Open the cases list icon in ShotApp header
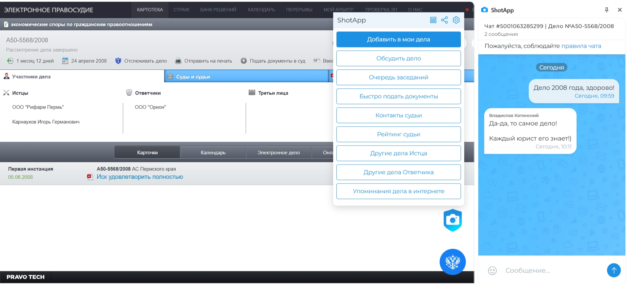Viewport: 629px width, 284px height. [x=433, y=20]
